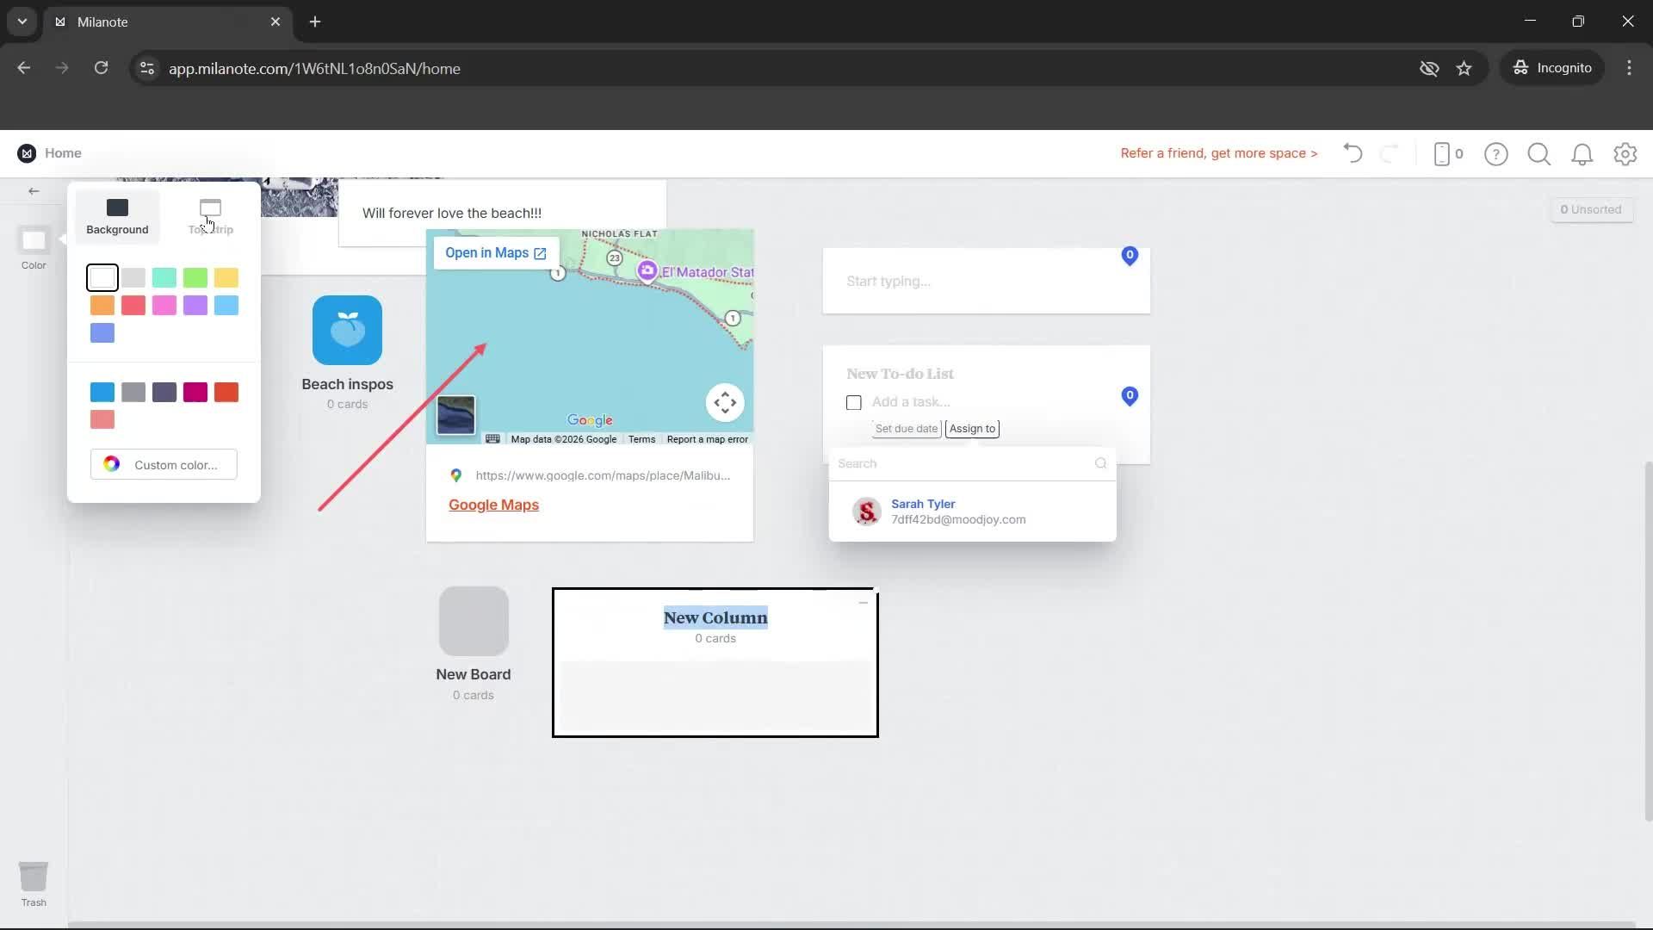This screenshot has height=930, width=1653.
Task: Pick the yellow color swatch
Action: 226,278
